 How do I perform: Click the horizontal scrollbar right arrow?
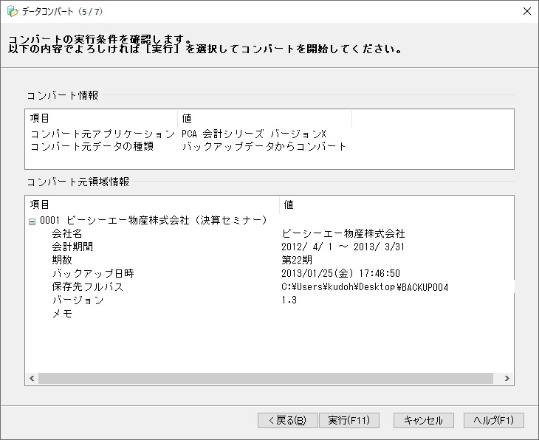click(507, 378)
